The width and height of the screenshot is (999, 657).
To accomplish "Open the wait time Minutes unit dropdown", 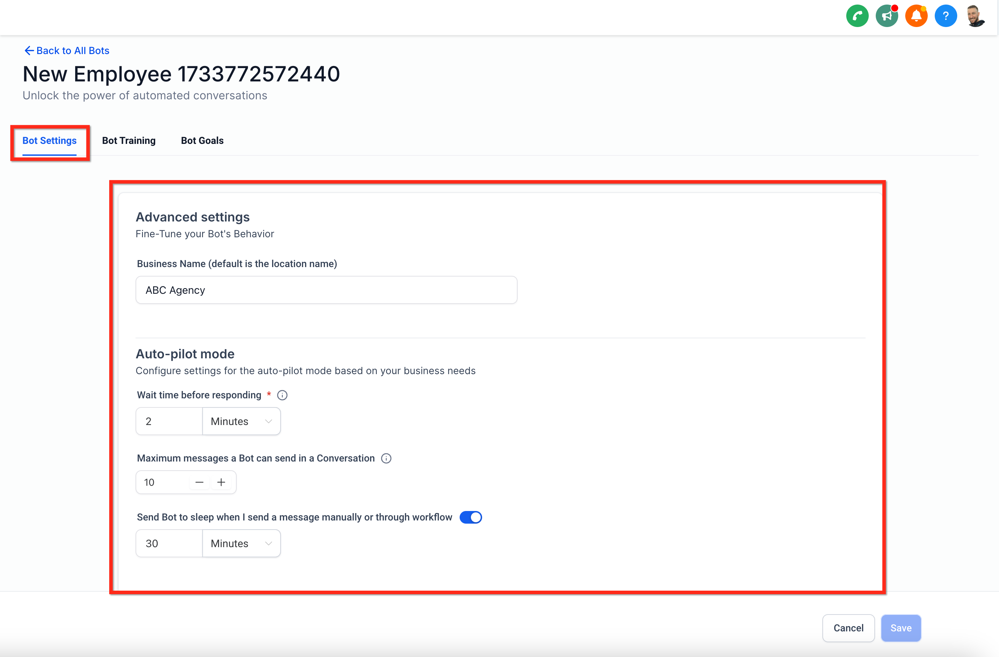I will pyautogui.click(x=241, y=421).
